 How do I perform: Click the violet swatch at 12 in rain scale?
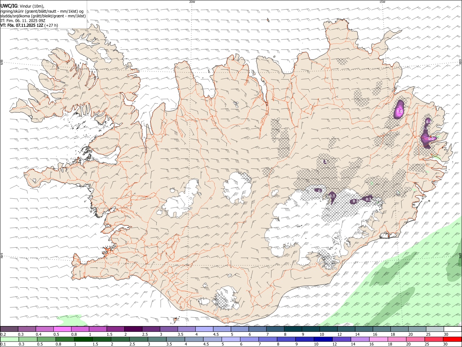[341, 339]
